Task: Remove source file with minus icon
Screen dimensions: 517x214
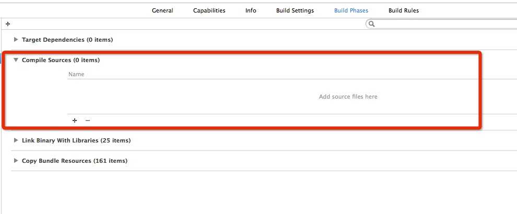Action: 87,121
